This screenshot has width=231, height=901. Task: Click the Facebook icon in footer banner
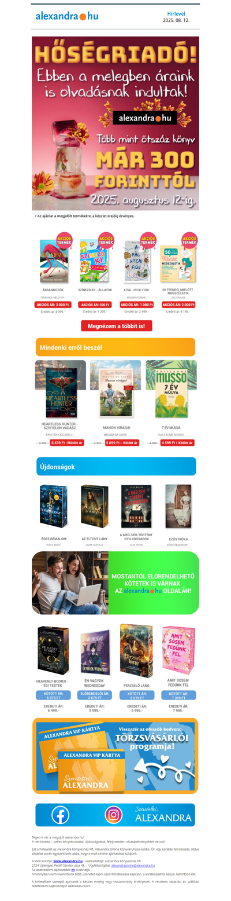61,815
